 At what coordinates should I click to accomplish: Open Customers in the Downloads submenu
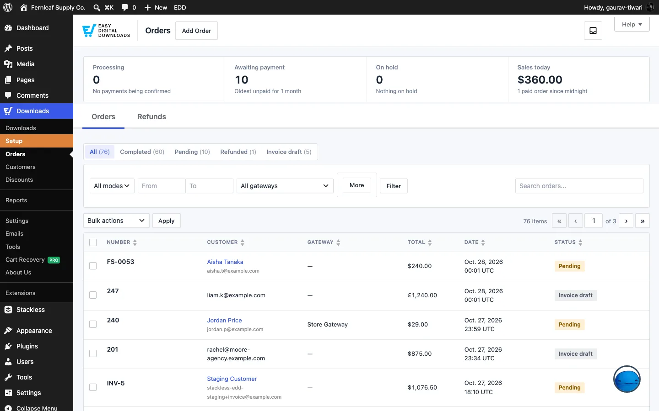coord(21,167)
